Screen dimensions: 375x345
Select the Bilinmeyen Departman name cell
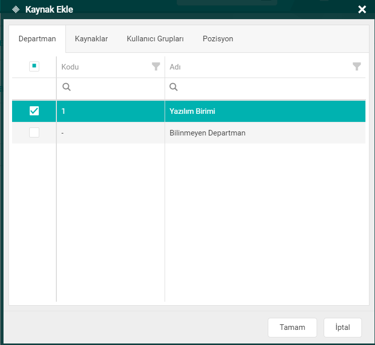click(207, 133)
